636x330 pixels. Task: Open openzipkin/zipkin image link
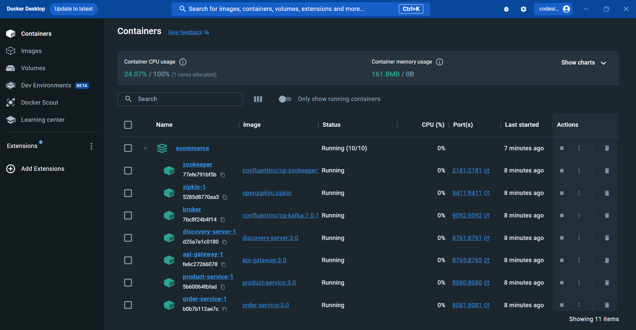click(267, 193)
